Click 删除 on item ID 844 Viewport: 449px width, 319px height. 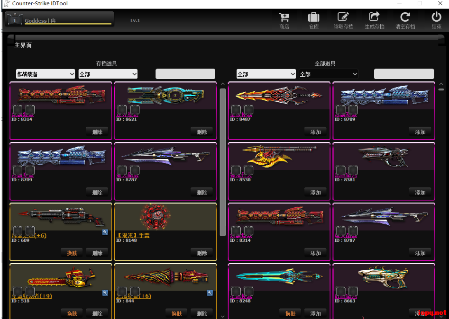tap(202, 314)
